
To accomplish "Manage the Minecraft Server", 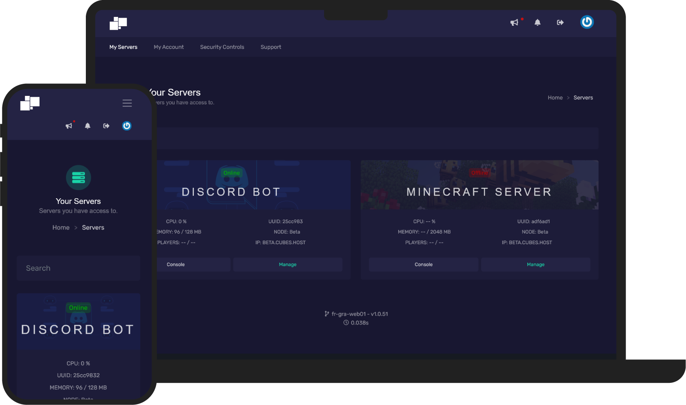I will (x=536, y=265).
